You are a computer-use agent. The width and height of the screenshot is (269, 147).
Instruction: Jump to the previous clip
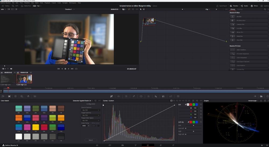tap(58, 69)
